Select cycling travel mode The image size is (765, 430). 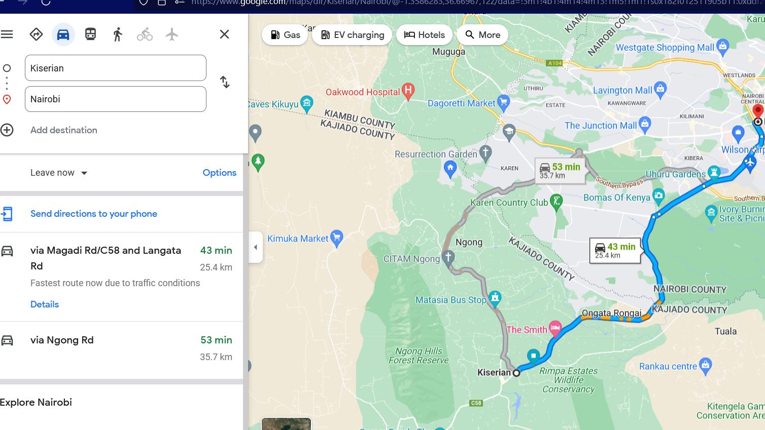[145, 34]
